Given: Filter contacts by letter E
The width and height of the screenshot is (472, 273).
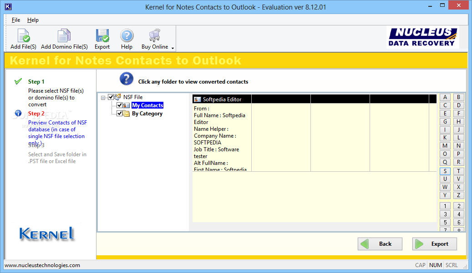Looking at the screenshot, I should 445,114.
